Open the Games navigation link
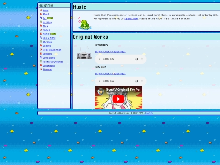The image size is (220, 165). click(x=46, y=30)
